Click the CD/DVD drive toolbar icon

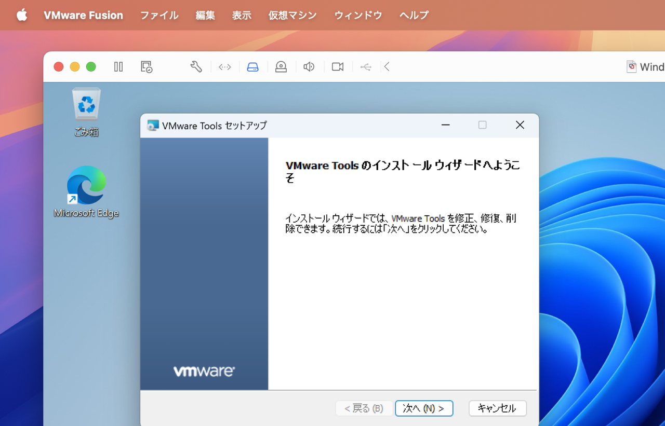click(281, 67)
